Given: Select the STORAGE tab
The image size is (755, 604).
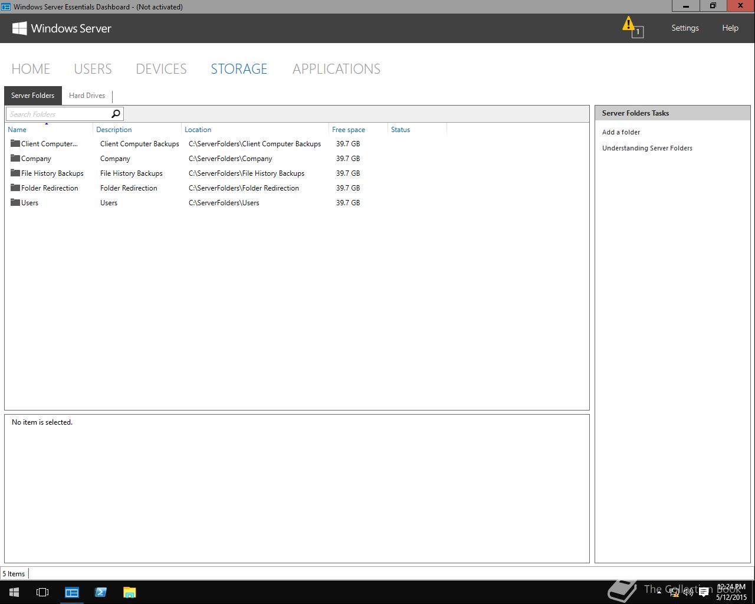Looking at the screenshot, I should (239, 69).
